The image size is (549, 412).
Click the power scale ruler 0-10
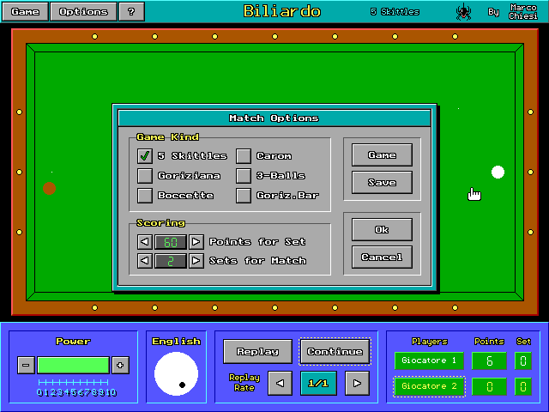coord(76,388)
